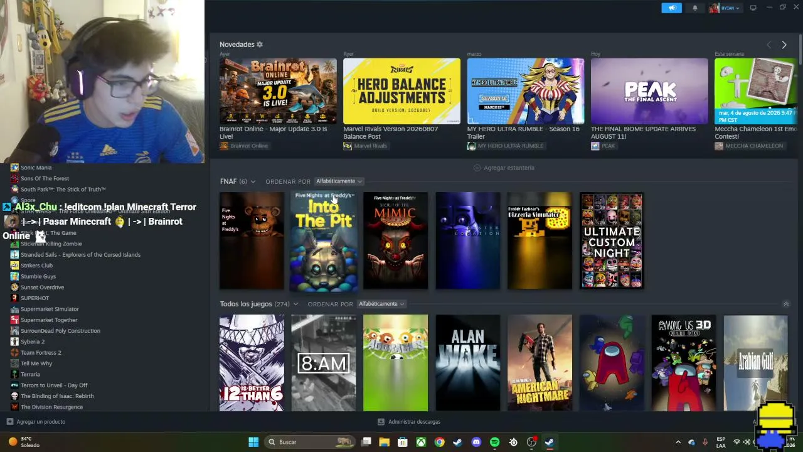Select Among Us 3D cover

tap(684, 363)
